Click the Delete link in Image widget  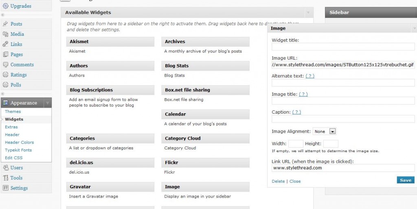tap(278, 181)
